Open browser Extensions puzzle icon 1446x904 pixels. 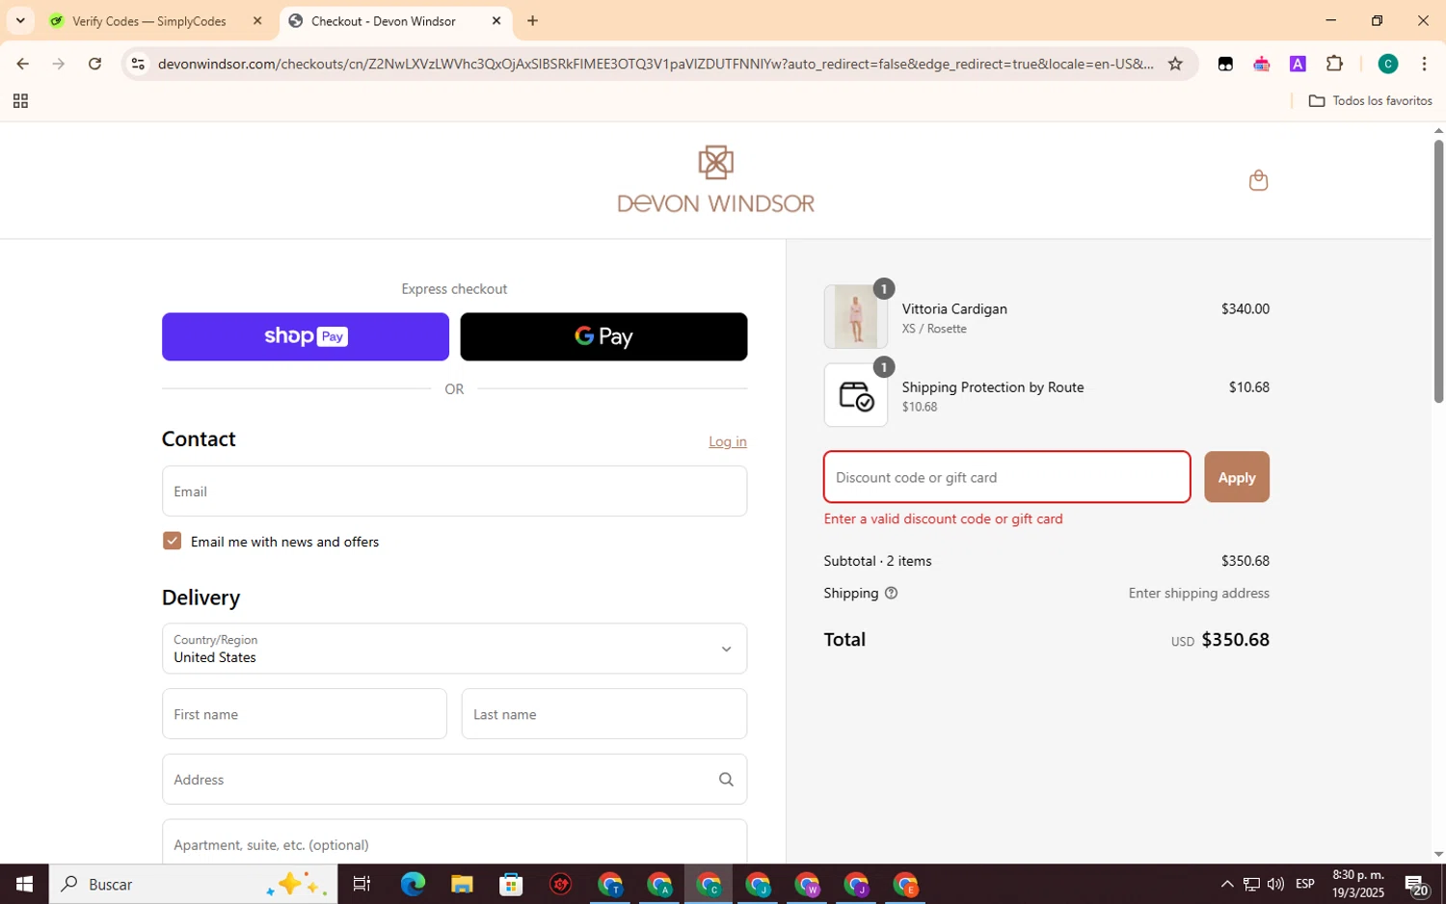pyautogui.click(x=1334, y=64)
